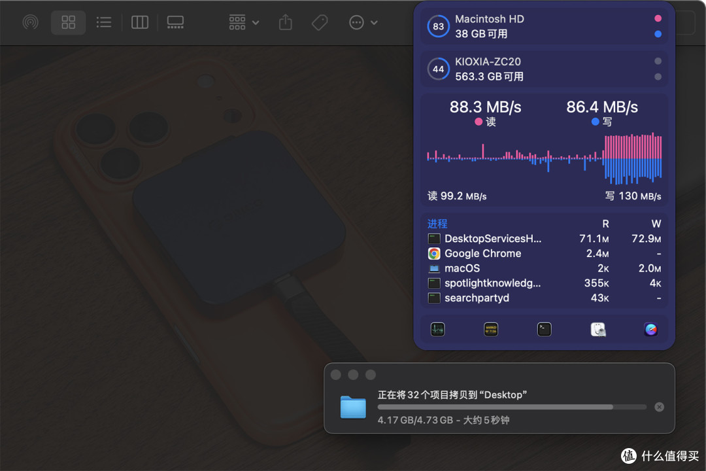The height and width of the screenshot is (471, 706).
Task: Click the disk activity history graph
Action: pos(544,159)
